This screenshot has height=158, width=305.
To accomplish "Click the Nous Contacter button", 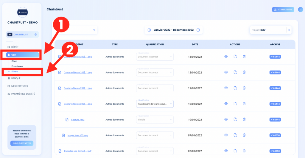I will click(22, 143).
